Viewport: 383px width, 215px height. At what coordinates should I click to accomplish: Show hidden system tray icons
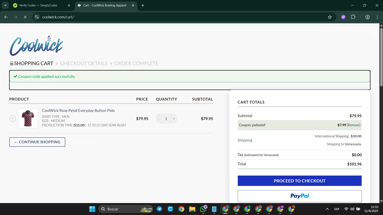327,209
